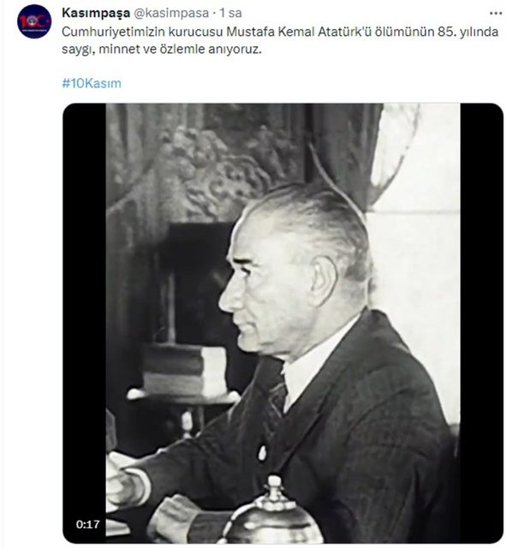Click the right black bar of the video

click(481, 323)
